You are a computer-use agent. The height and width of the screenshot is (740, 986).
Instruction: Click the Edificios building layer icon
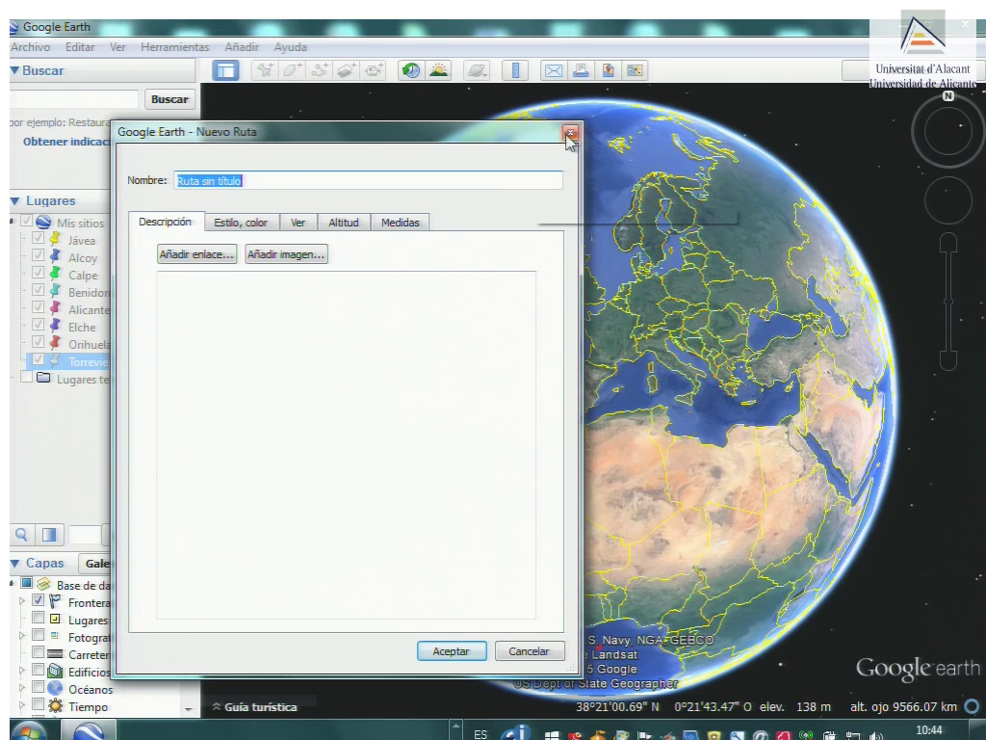(x=55, y=672)
